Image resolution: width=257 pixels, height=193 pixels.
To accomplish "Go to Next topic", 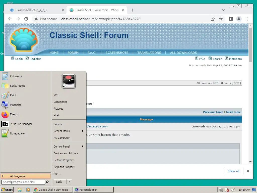I will coord(233,112).
